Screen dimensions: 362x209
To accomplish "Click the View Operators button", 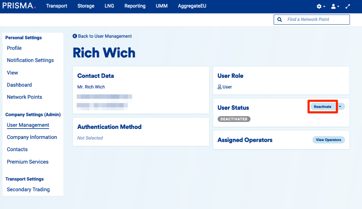I will [x=328, y=140].
